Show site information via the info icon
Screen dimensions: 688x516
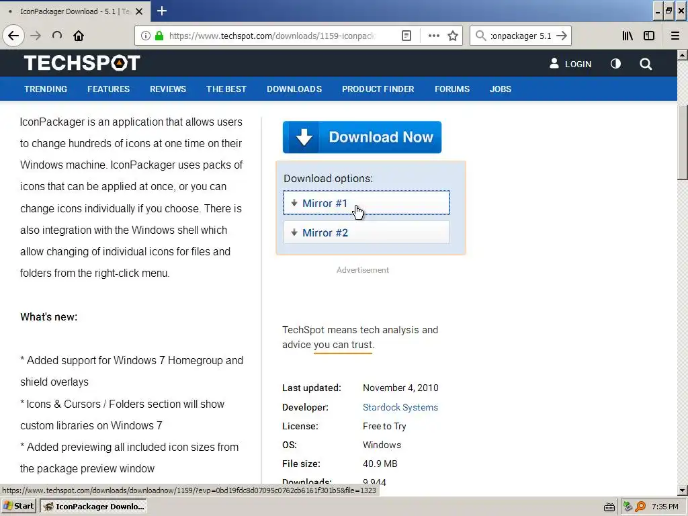tap(145, 36)
